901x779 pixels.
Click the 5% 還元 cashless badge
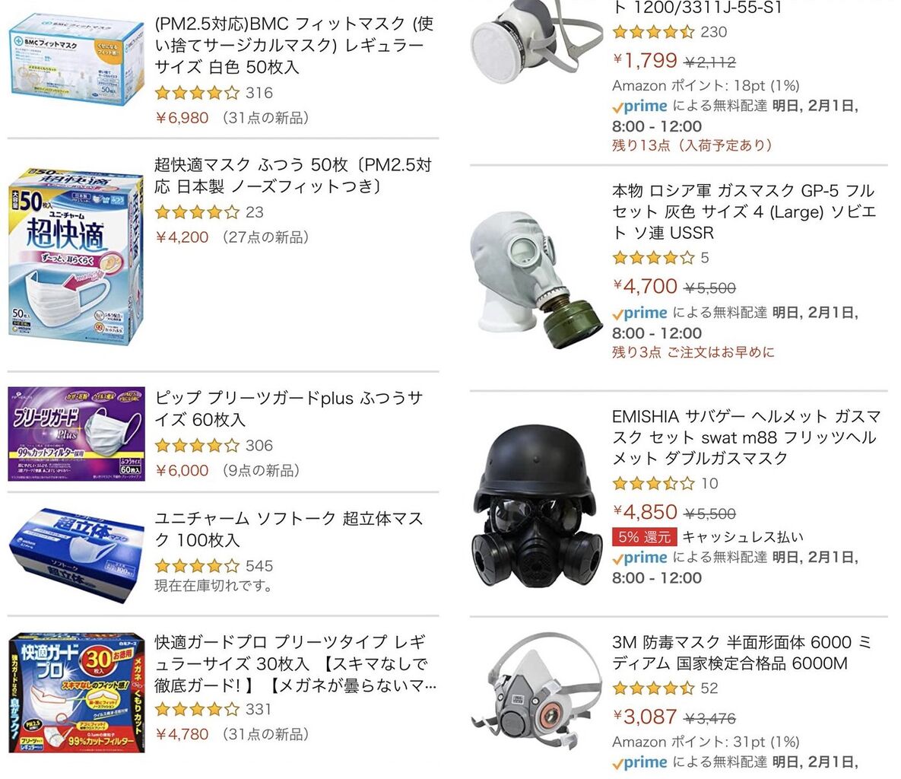(644, 537)
